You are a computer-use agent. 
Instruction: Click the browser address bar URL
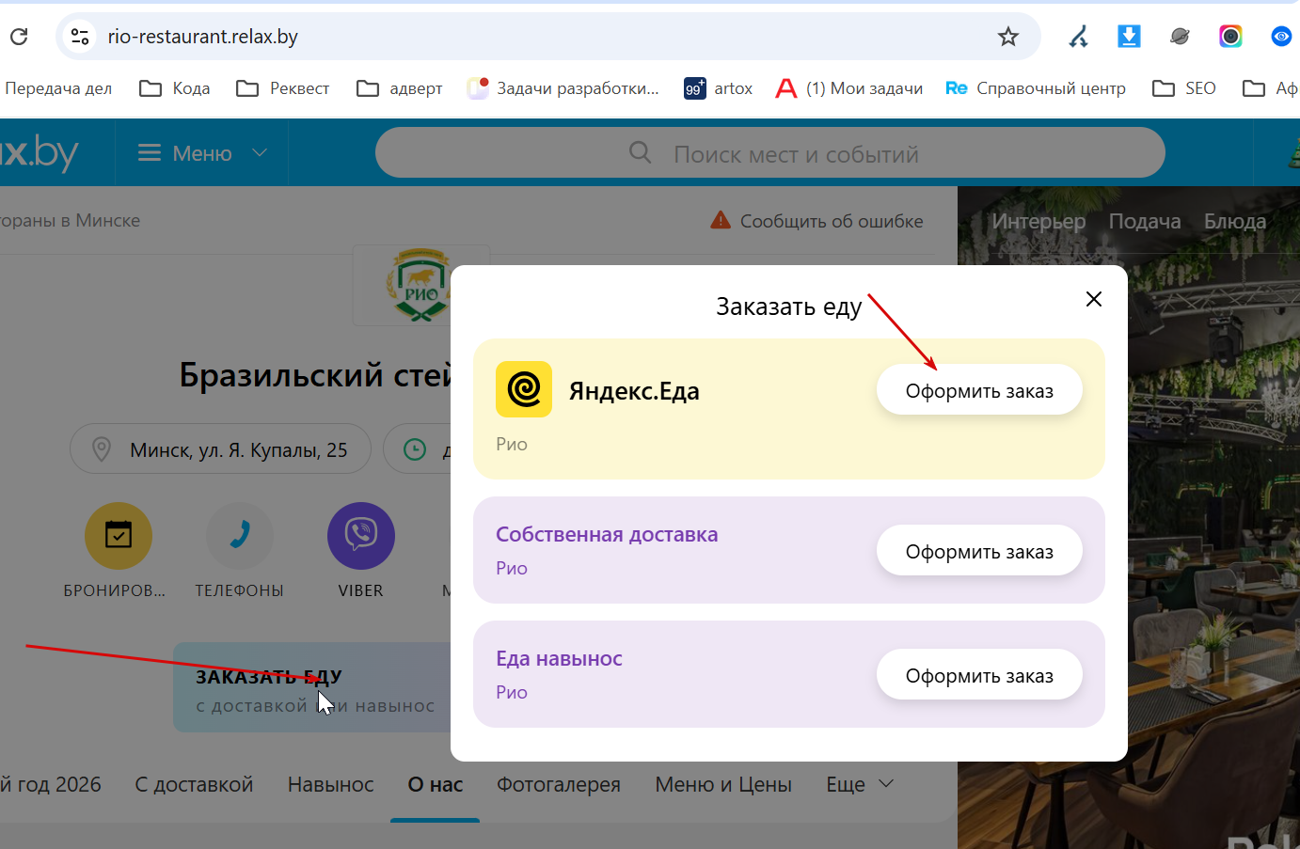click(x=203, y=37)
